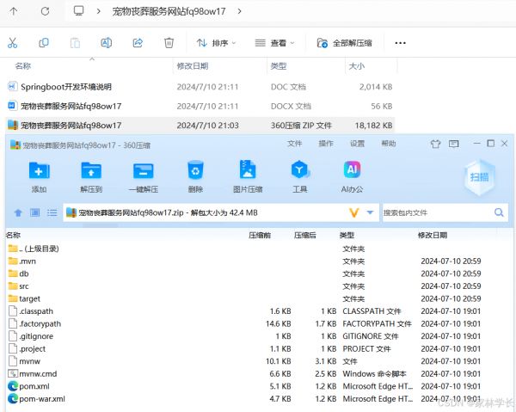Click the Cut scissors icon
This screenshot has height=412, width=516.
pos(13,43)
